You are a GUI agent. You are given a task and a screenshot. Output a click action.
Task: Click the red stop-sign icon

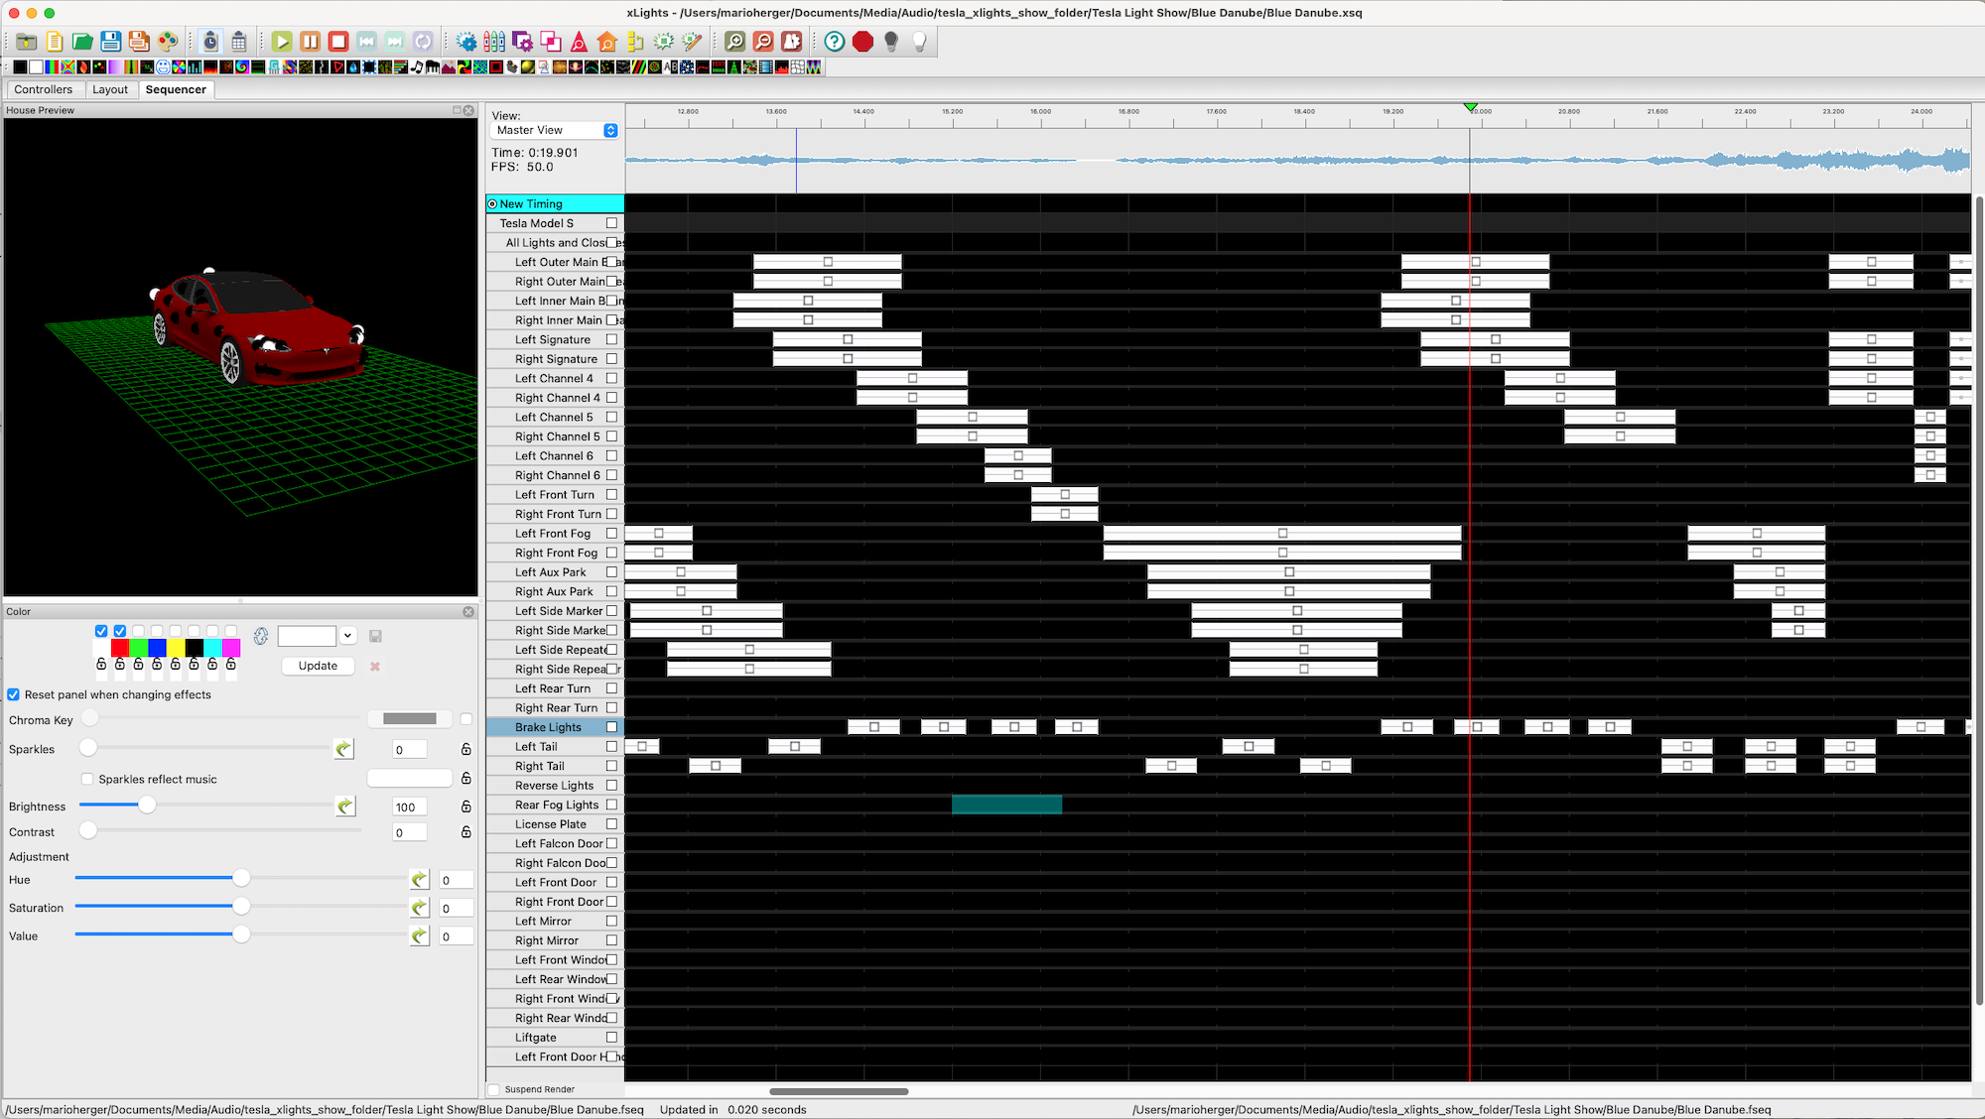tap(862, 42)
